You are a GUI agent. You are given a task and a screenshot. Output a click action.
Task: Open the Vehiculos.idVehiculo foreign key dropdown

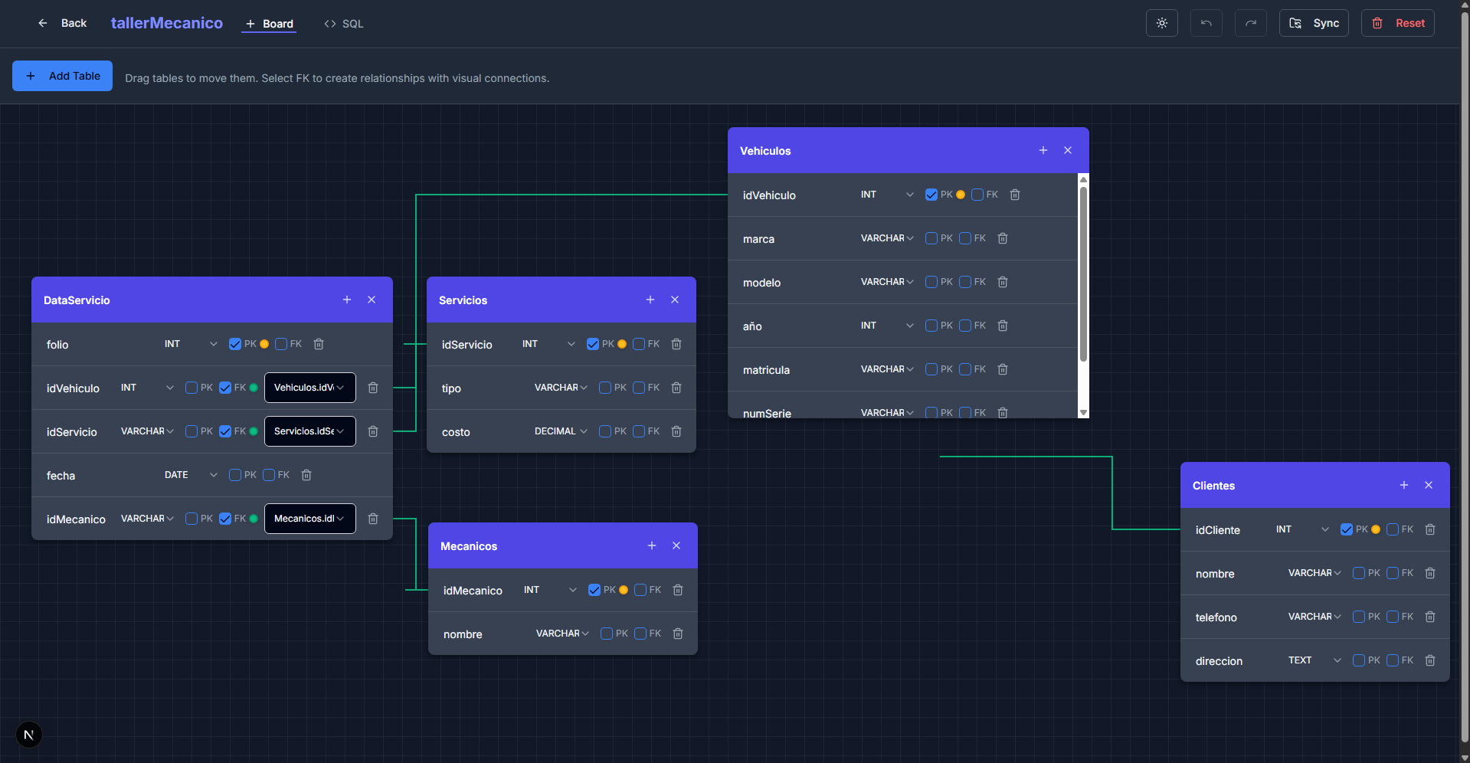click(309, 388)
